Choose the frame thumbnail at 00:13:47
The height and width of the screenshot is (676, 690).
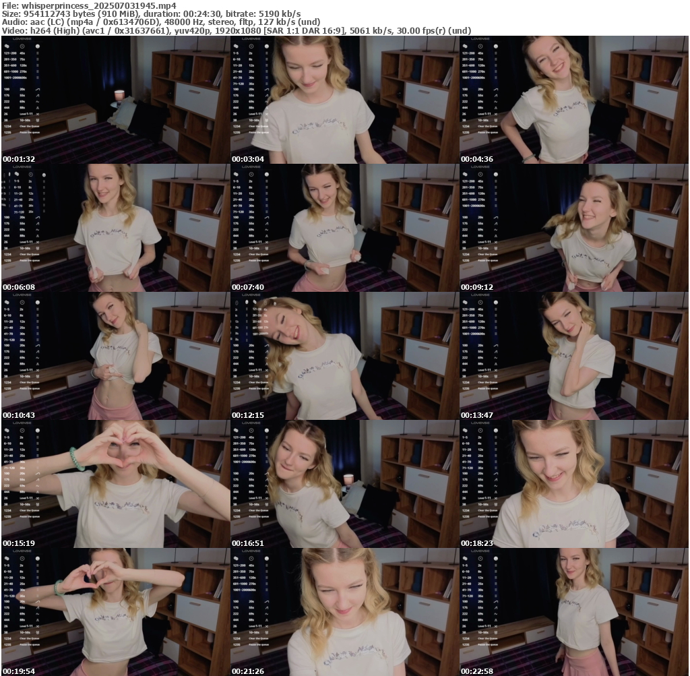point(574,356)
